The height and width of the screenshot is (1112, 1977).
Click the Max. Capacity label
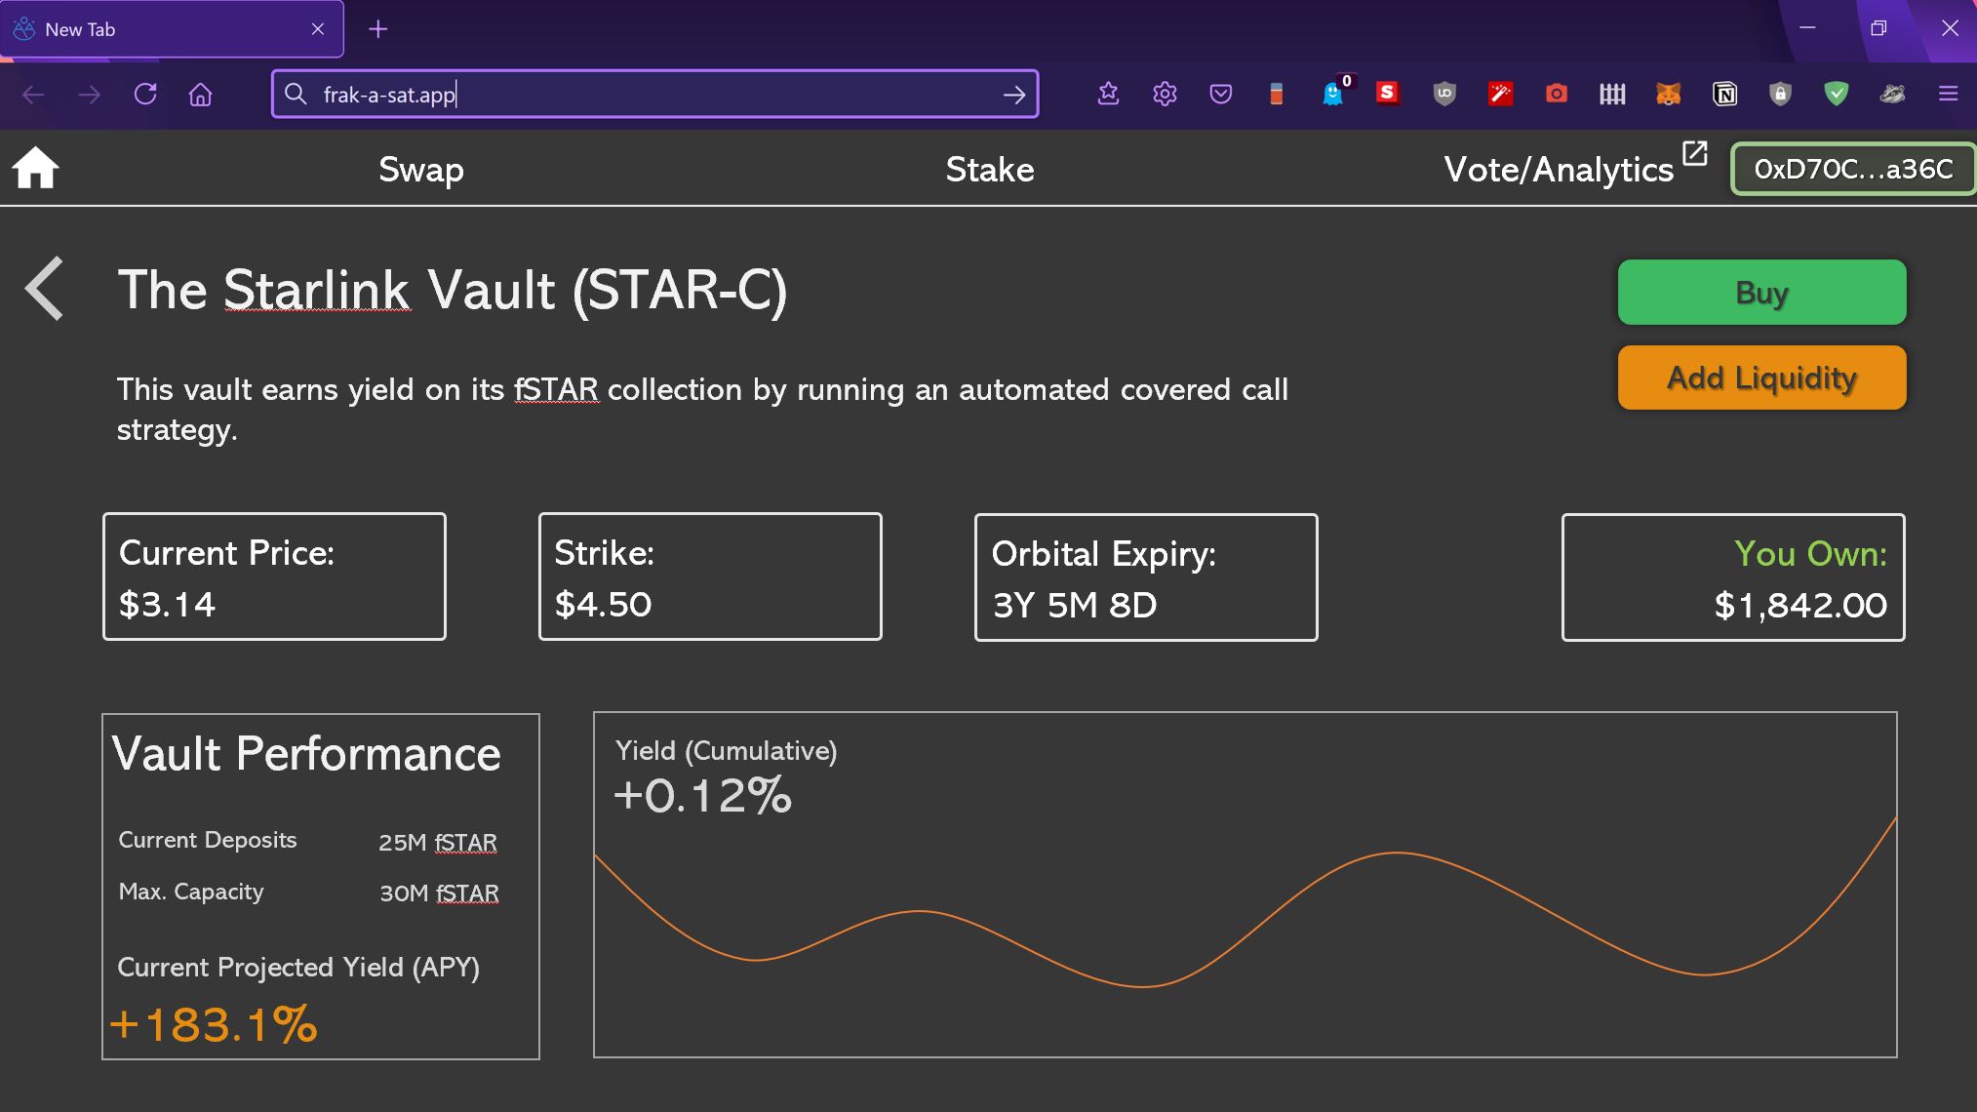(x=191, y=892)
